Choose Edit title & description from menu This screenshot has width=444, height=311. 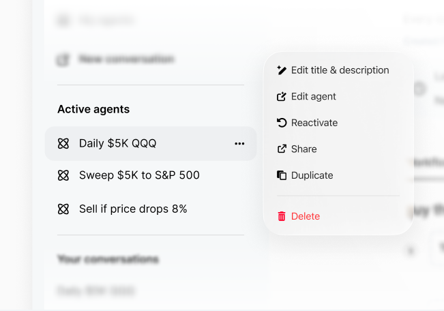coord(340,70)
